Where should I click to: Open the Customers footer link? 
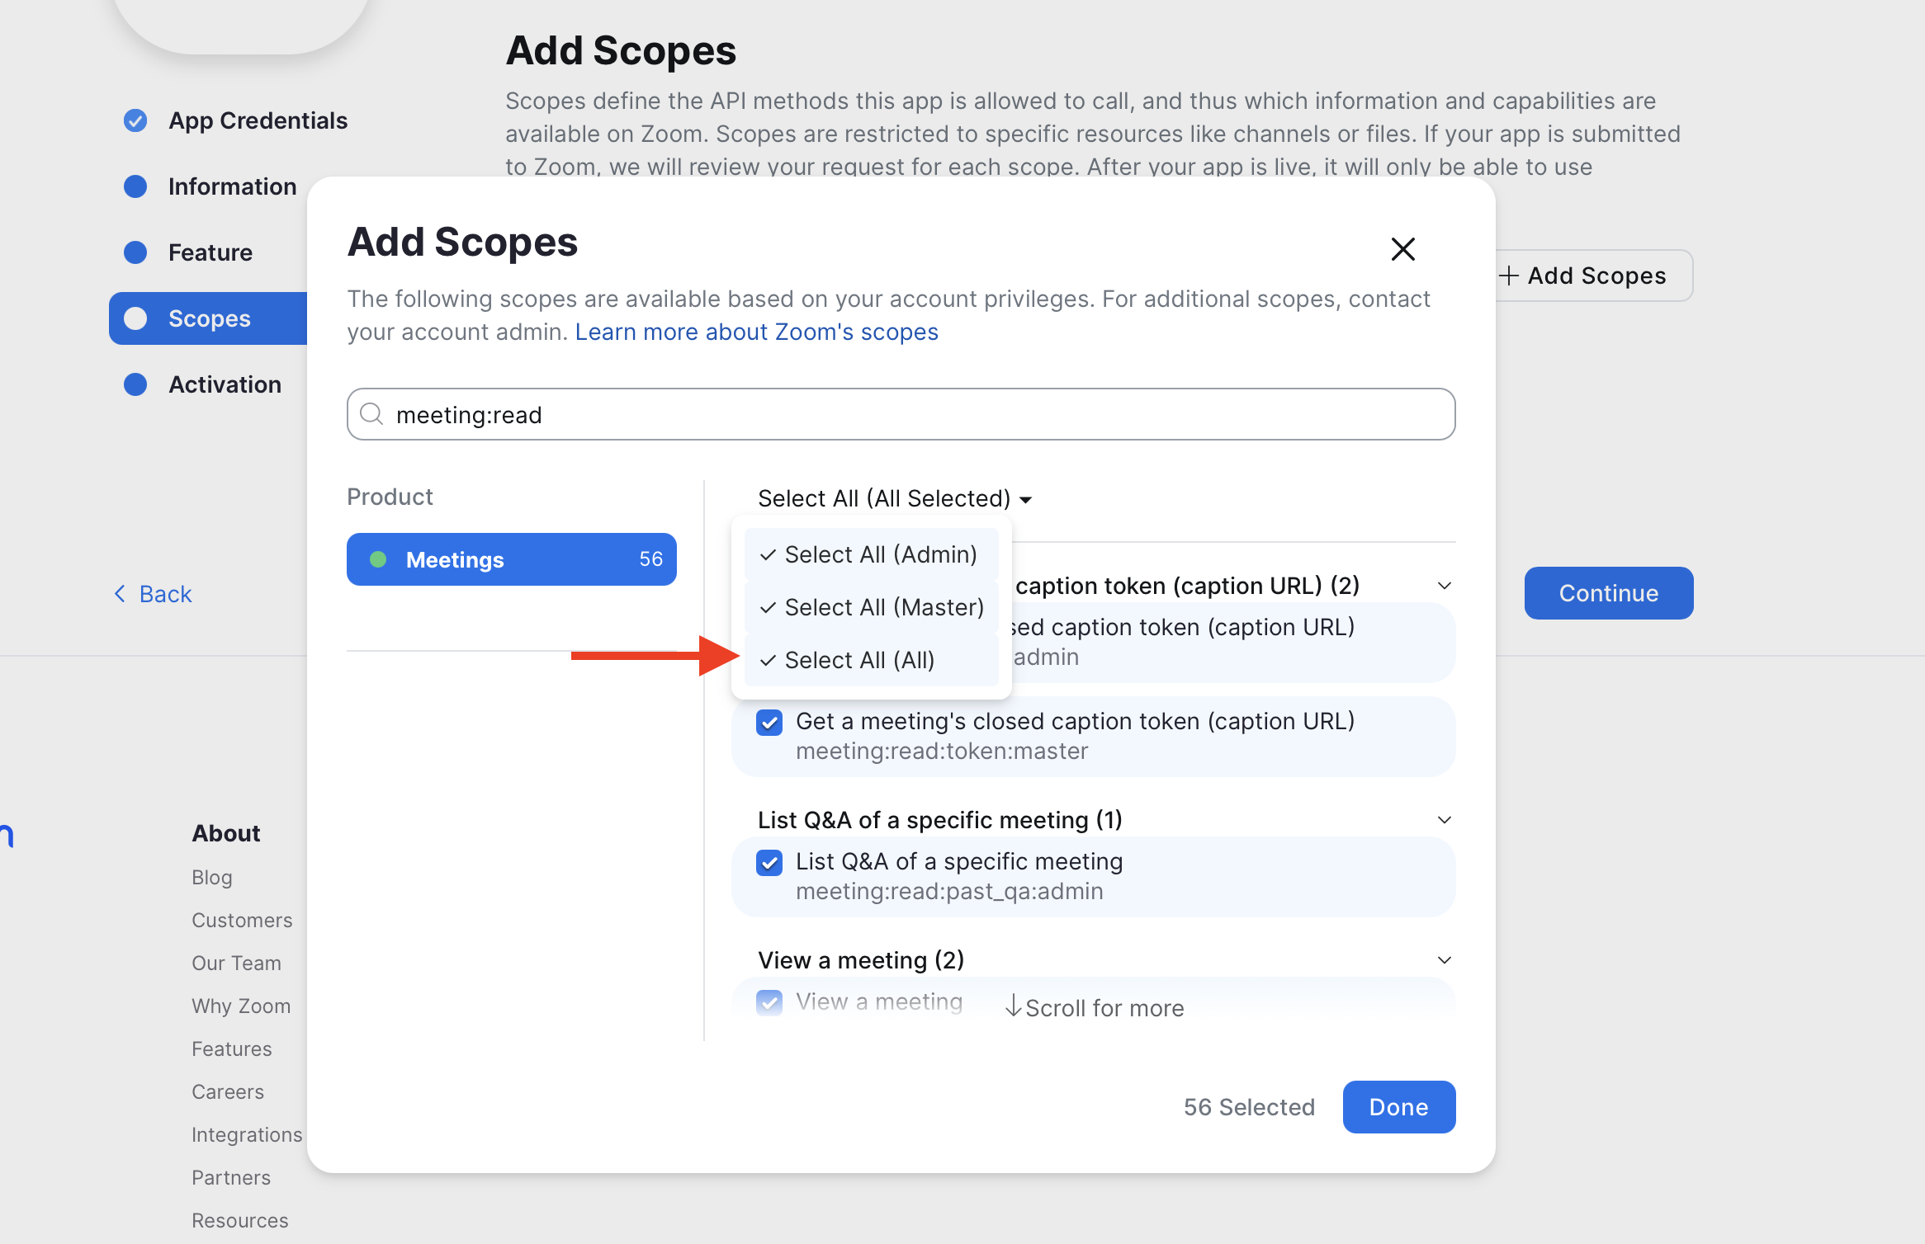(242, 920)
